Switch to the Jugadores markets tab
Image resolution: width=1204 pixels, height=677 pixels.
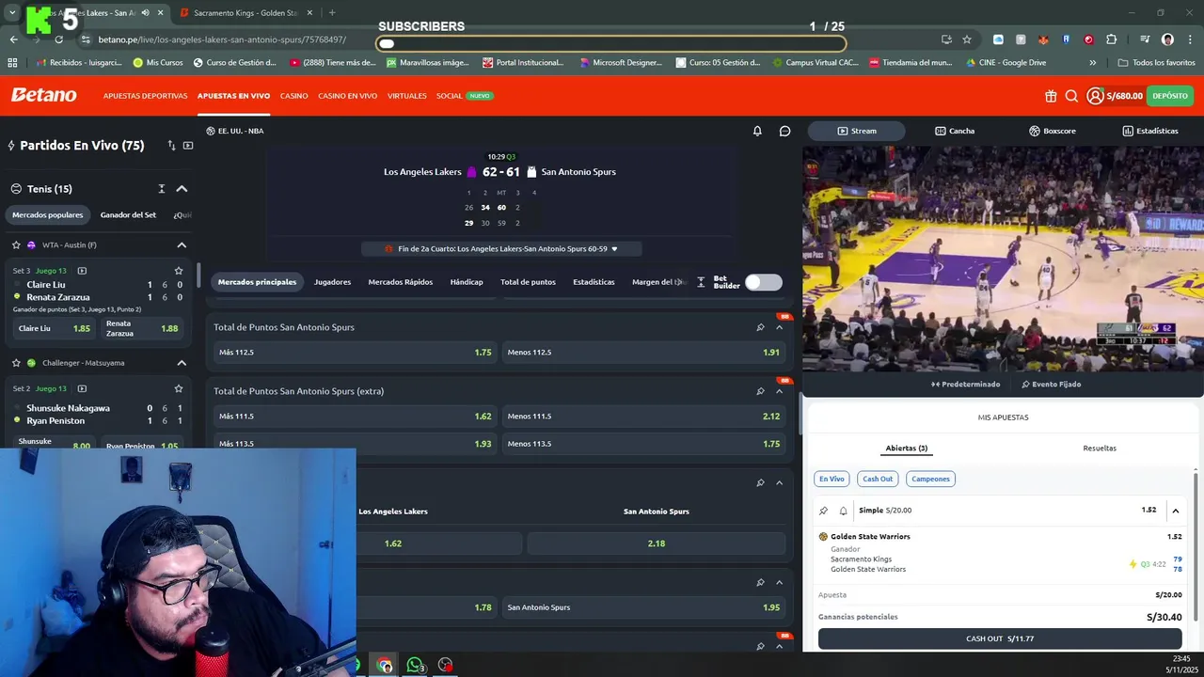(332, 282)
